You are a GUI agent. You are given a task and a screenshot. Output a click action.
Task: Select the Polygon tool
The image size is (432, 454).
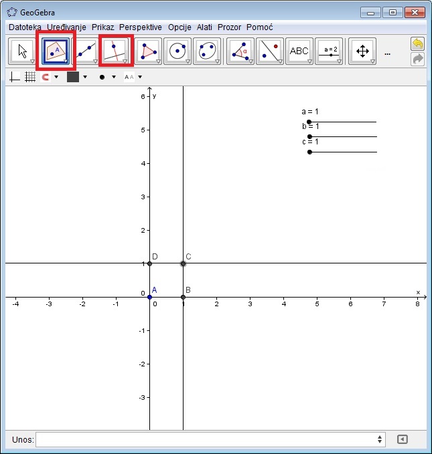click(148, 51)
